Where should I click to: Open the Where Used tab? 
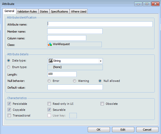pyautogui.click(x=79, y=11)
